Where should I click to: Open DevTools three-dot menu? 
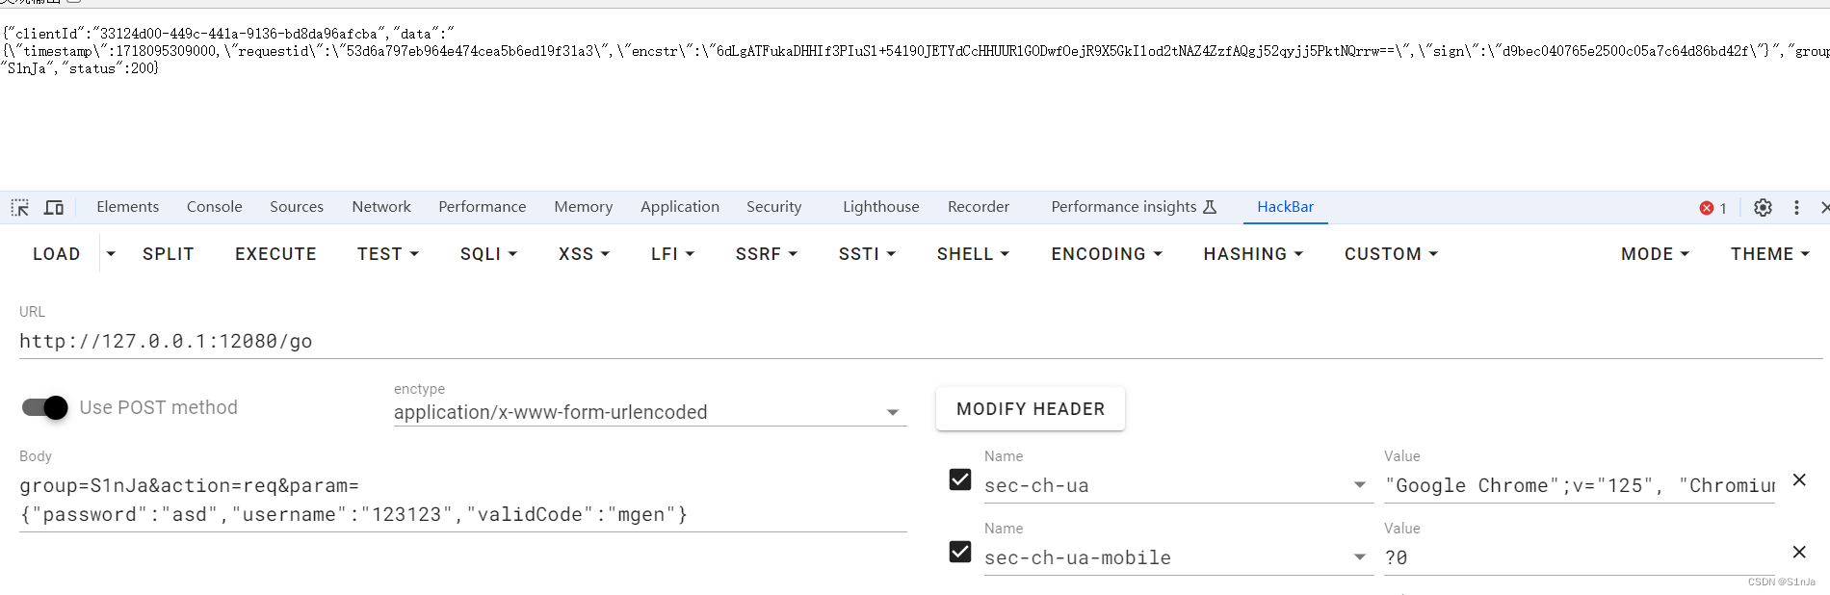[x=1796, y=207]
